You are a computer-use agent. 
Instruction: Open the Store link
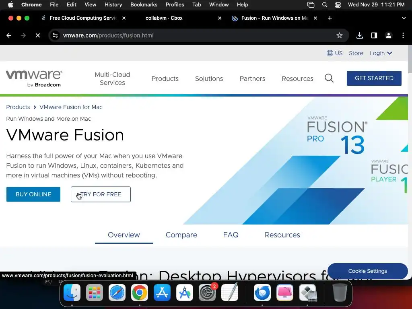pos(356,53)
